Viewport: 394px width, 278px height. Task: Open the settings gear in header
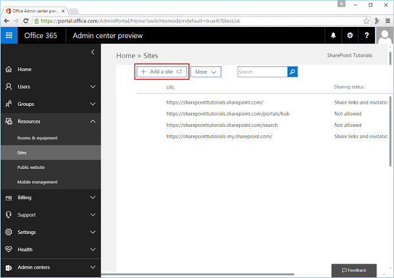[x=350, y=35]
